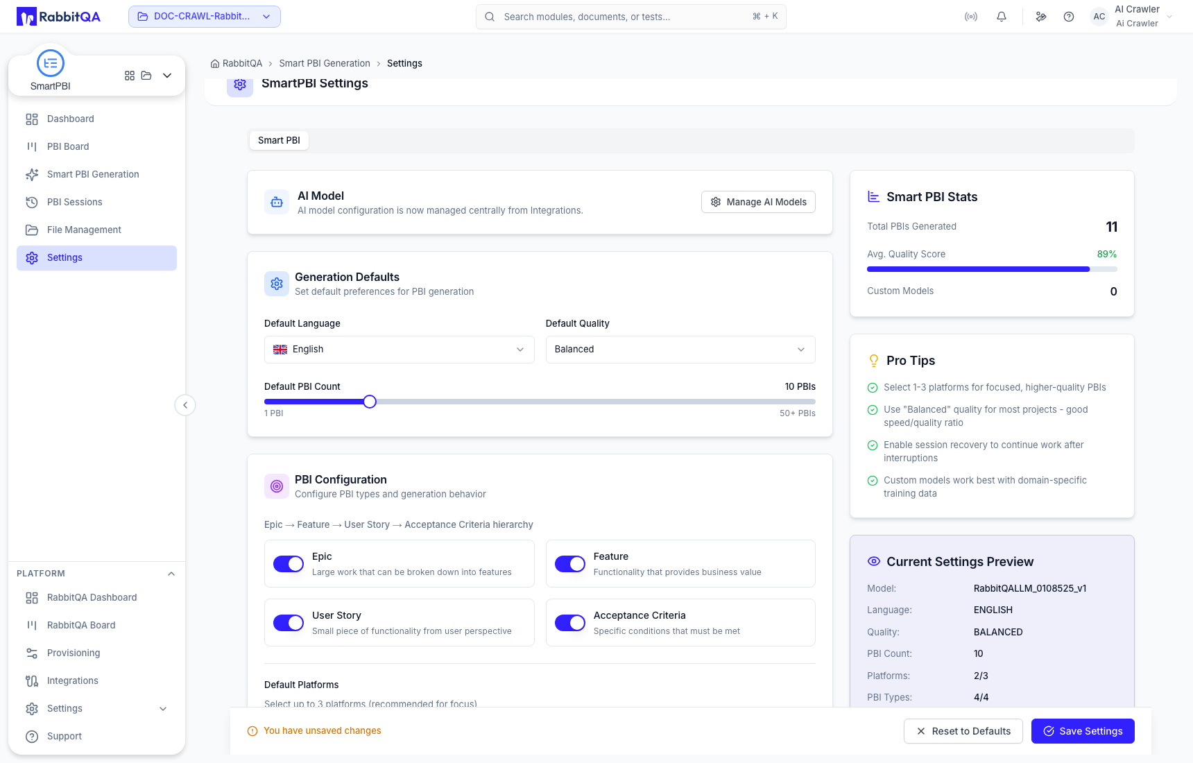Open Smart PBI Generation page
The height and width of the screenshot is (763, 1193).
(96, 175)
